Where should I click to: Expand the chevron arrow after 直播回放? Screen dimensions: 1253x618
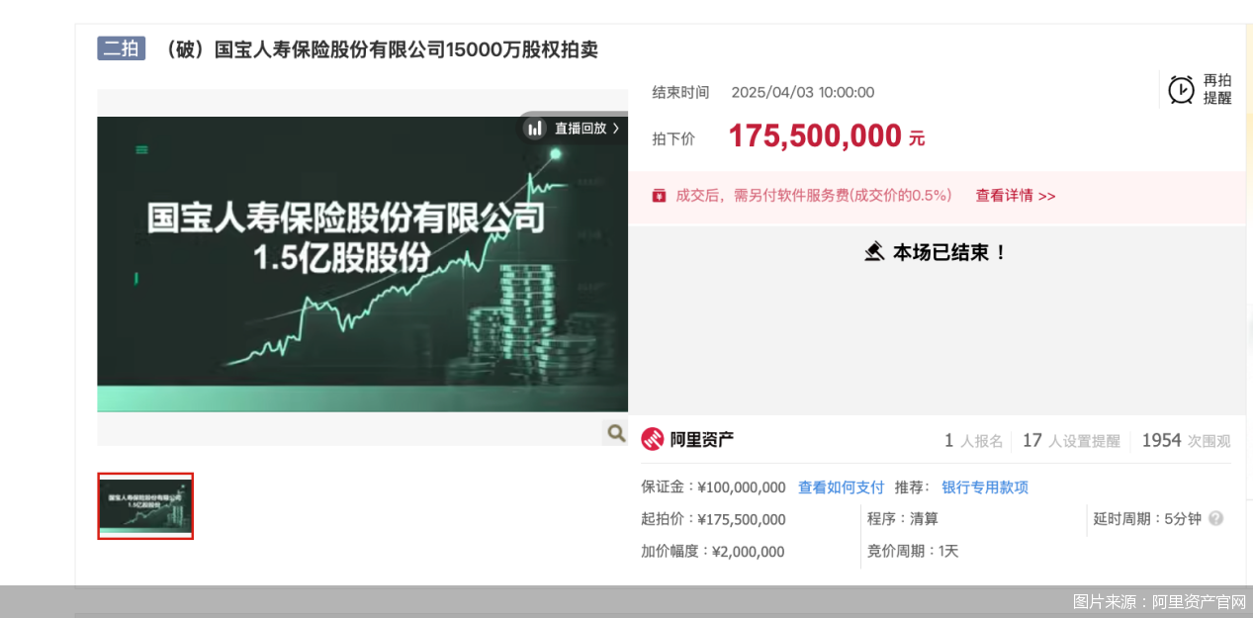[x=614, y=129]
